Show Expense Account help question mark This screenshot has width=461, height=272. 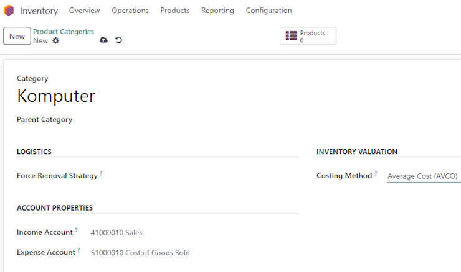tap(78, 250)
